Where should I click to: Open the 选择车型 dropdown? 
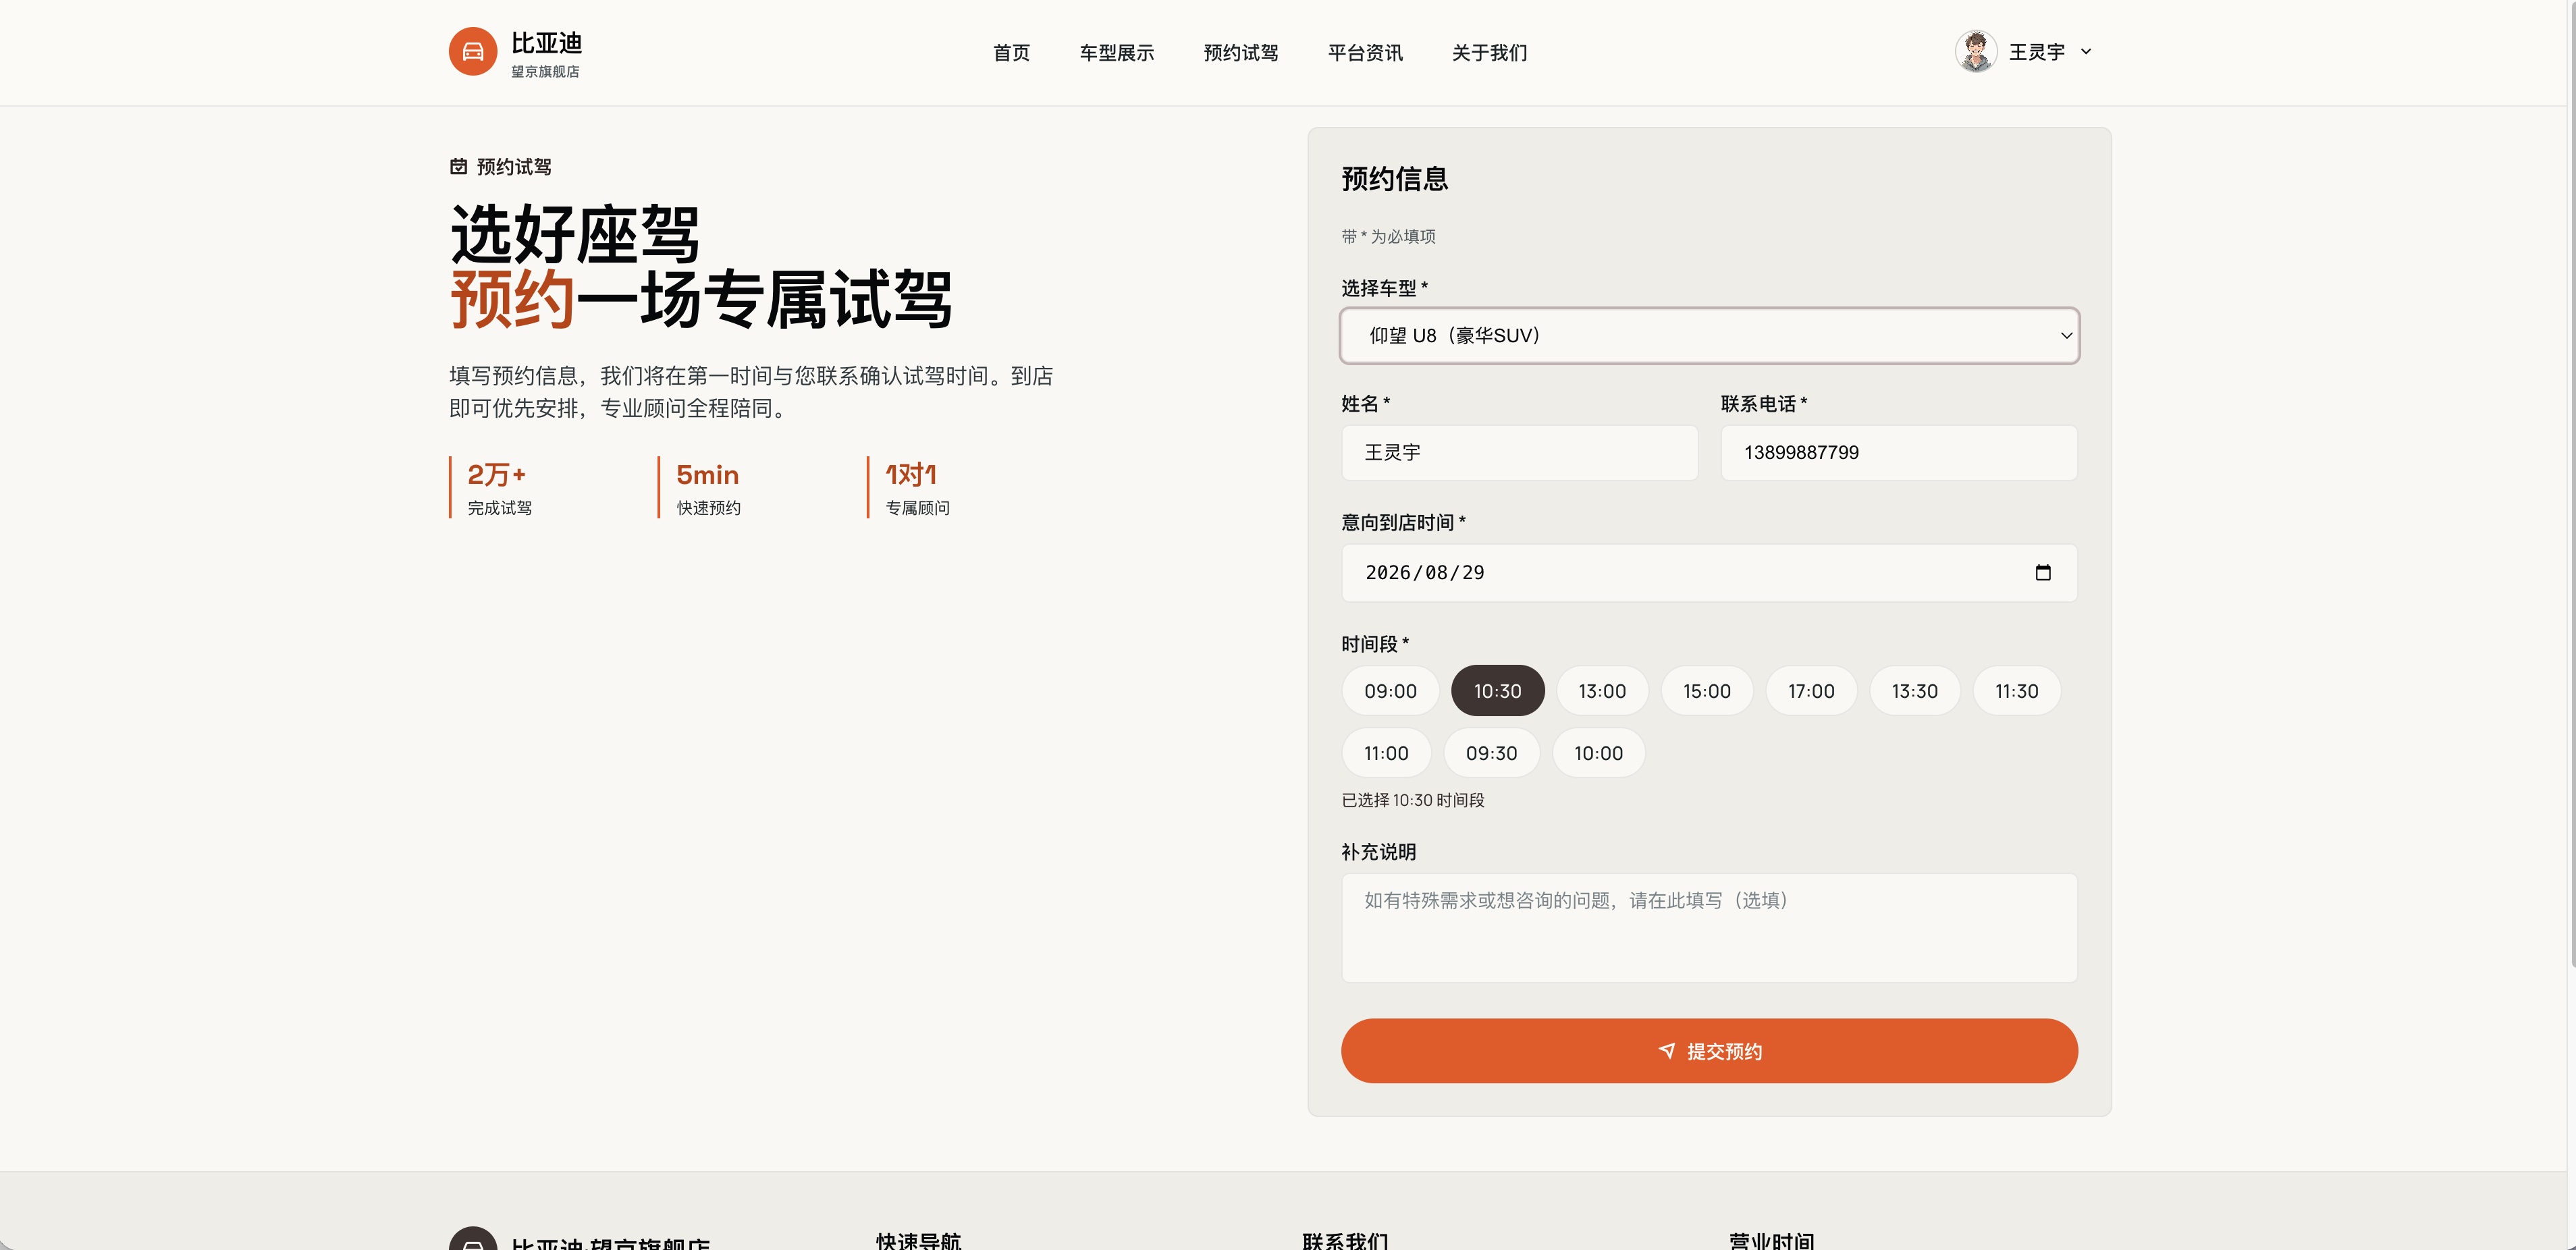(1709, 336)
